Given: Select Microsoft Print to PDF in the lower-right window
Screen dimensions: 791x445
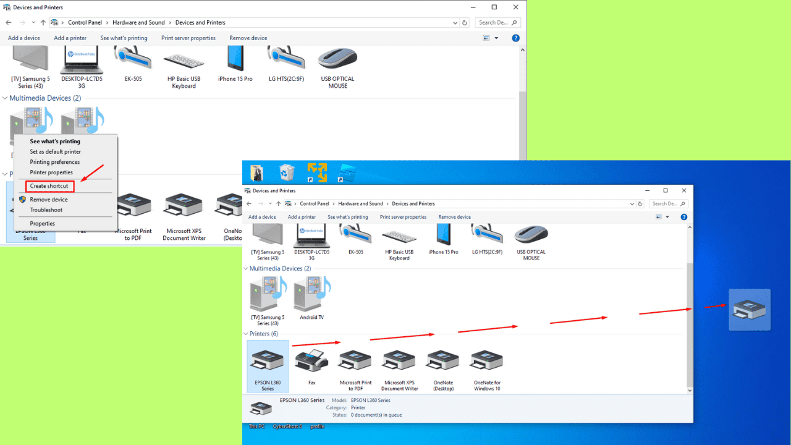Looking at the screenshot, I should tap(355, 370).
